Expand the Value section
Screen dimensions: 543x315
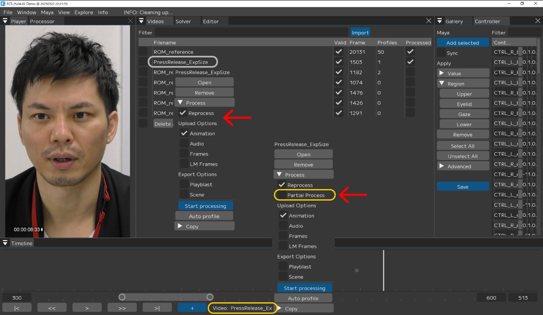(442, 73)
